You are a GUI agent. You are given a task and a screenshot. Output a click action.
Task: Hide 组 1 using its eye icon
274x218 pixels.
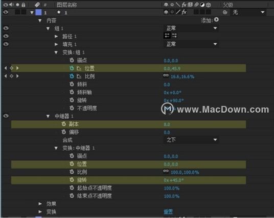tap(6, 28)
